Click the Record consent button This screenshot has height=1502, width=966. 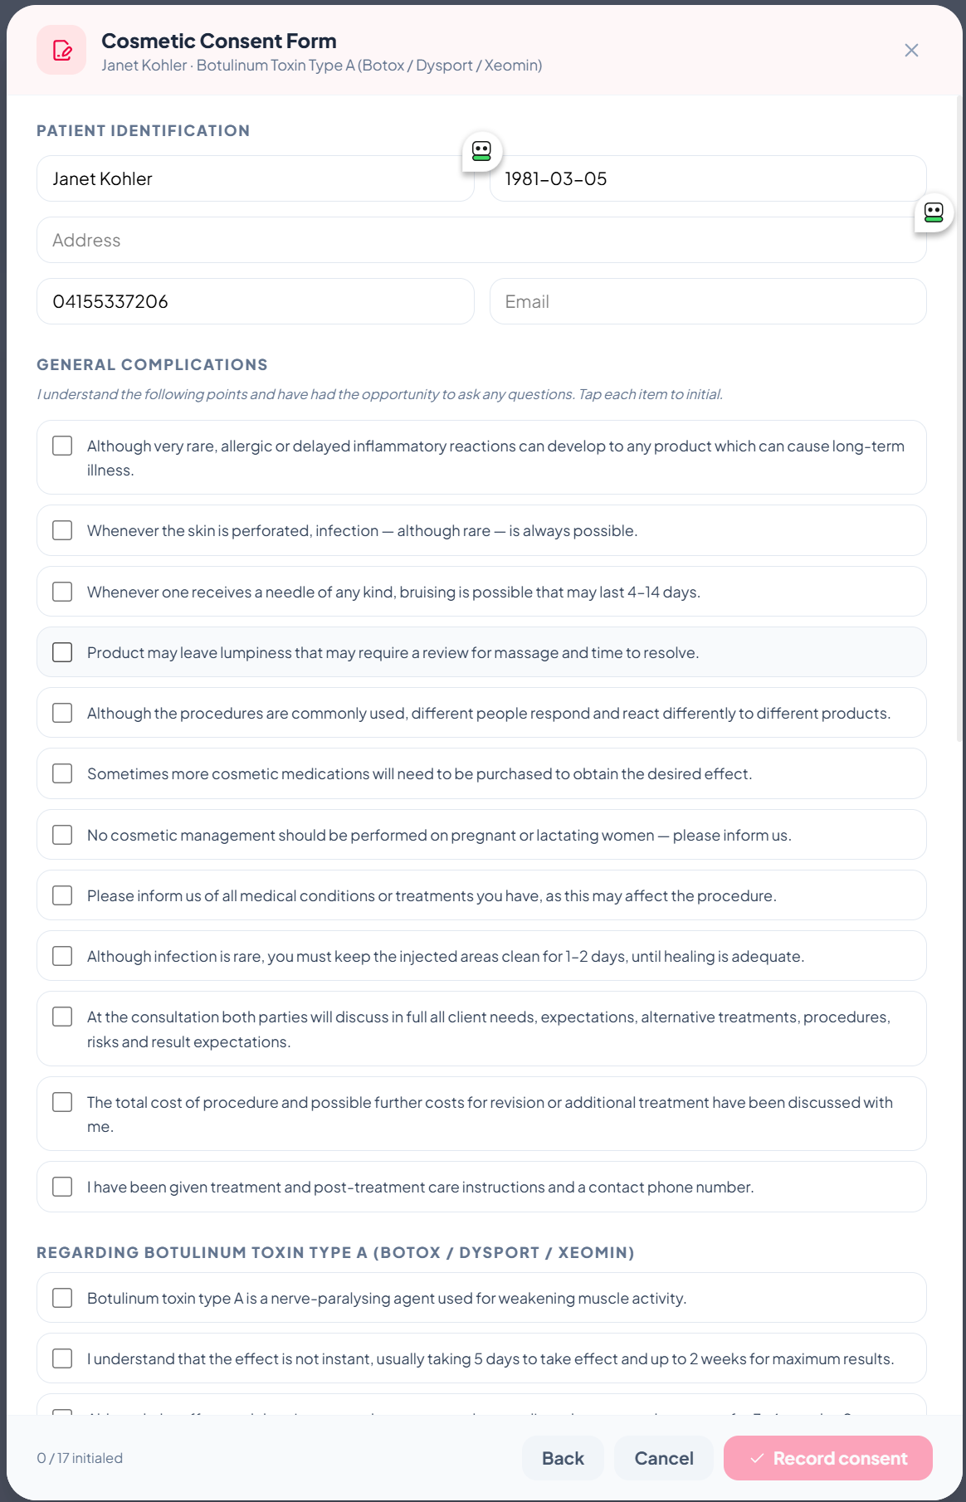[827, 1458]
